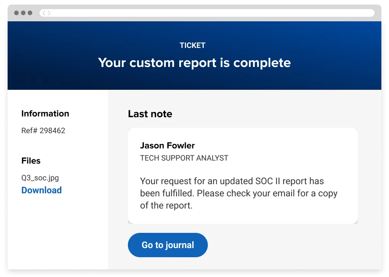The image size is (389, 277).
Task: Click the browser back arrow
Action: point(44,13)
